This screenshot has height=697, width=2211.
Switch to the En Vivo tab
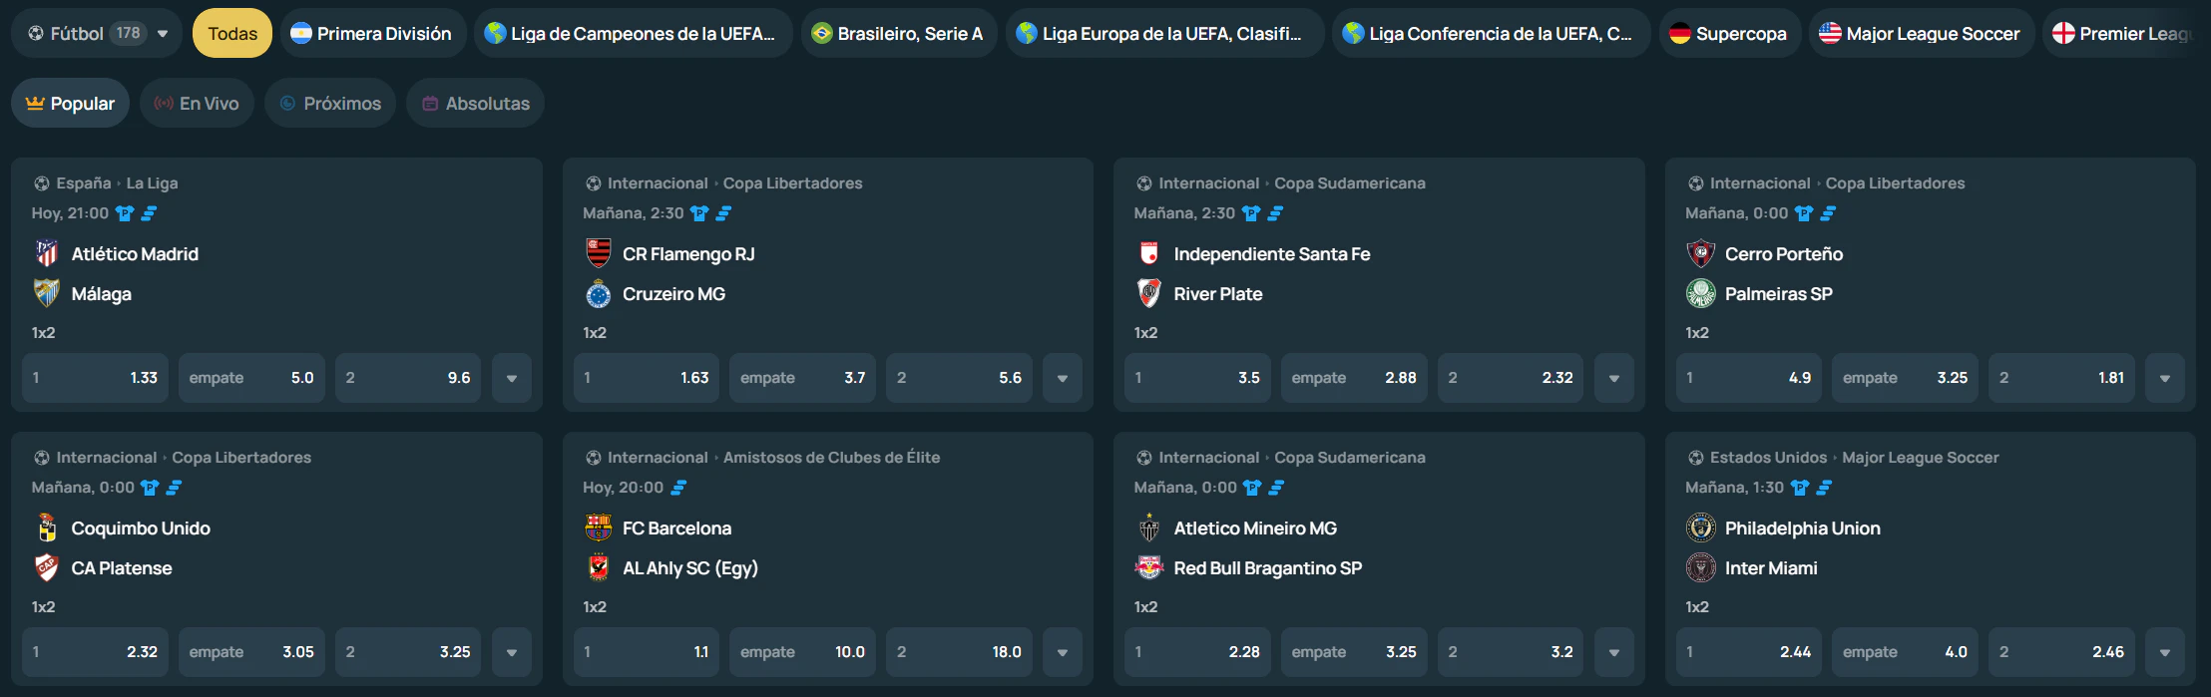click(x=197, y=103)
